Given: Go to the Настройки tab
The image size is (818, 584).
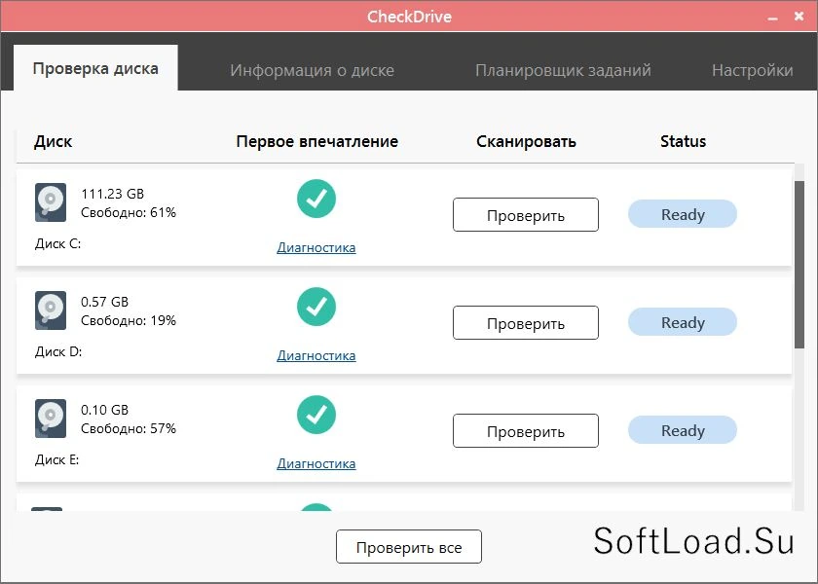Looking at the screenshot, I should click(x=752, y=70).
